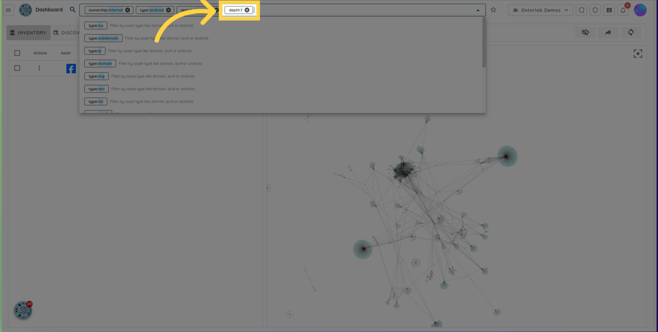The image size is (658, 332).
Task: Click the share arrow icon
Action: pyautogui.click(x=608, y=32)
